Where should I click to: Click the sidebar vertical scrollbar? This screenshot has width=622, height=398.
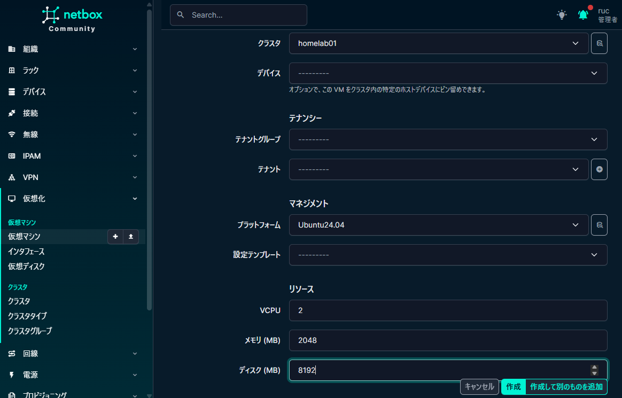(x=149, y=159)
